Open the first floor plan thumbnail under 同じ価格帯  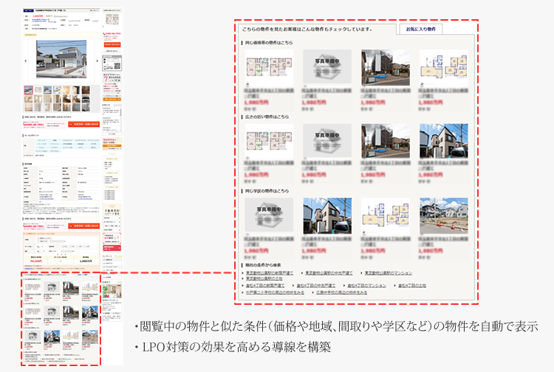pyautogui.click(x=263, y=68)
